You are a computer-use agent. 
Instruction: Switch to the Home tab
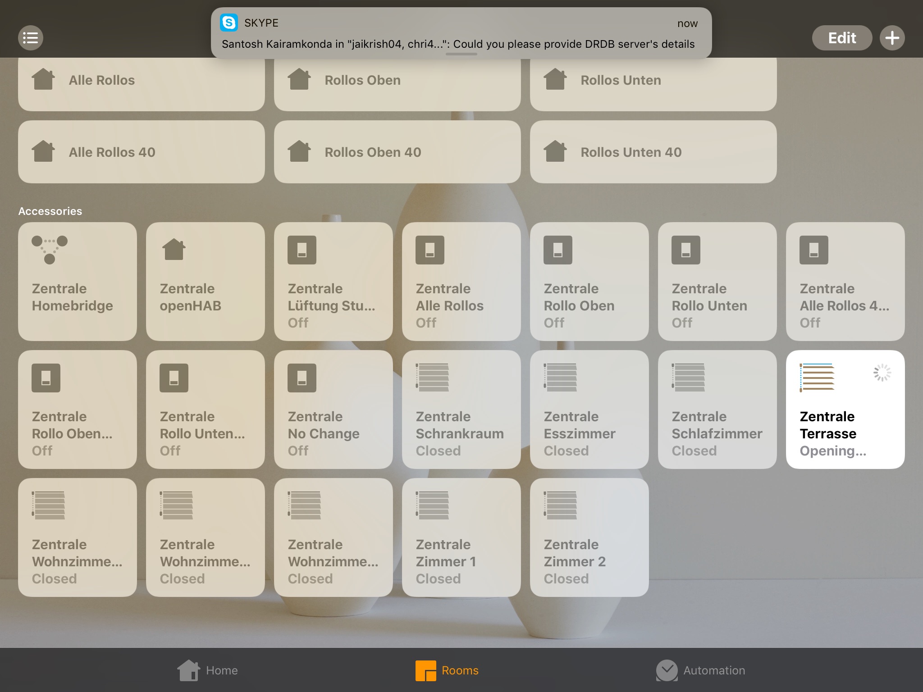(x=208, y=670)
